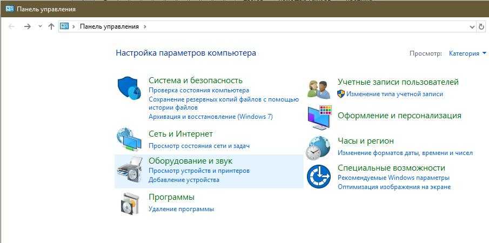Image resolution: width=489 pixels, height=243 pixels.
Task: Click inside the address bar path field
Action: (303, 26)
